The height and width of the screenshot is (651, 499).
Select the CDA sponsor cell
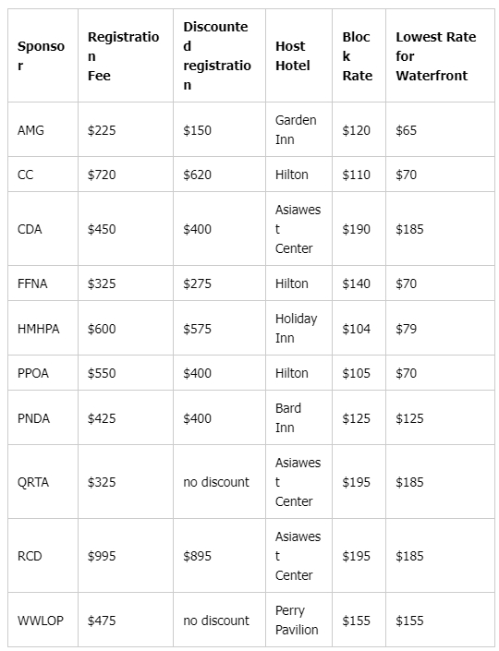click(43, 229)
